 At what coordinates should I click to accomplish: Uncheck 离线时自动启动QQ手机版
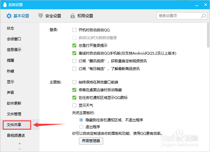tap(74, 53)
